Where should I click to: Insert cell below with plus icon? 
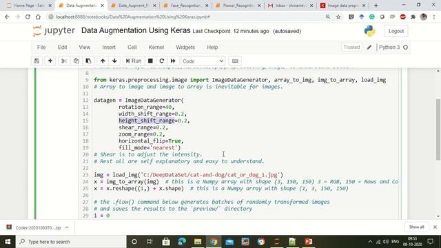point(50,61)
